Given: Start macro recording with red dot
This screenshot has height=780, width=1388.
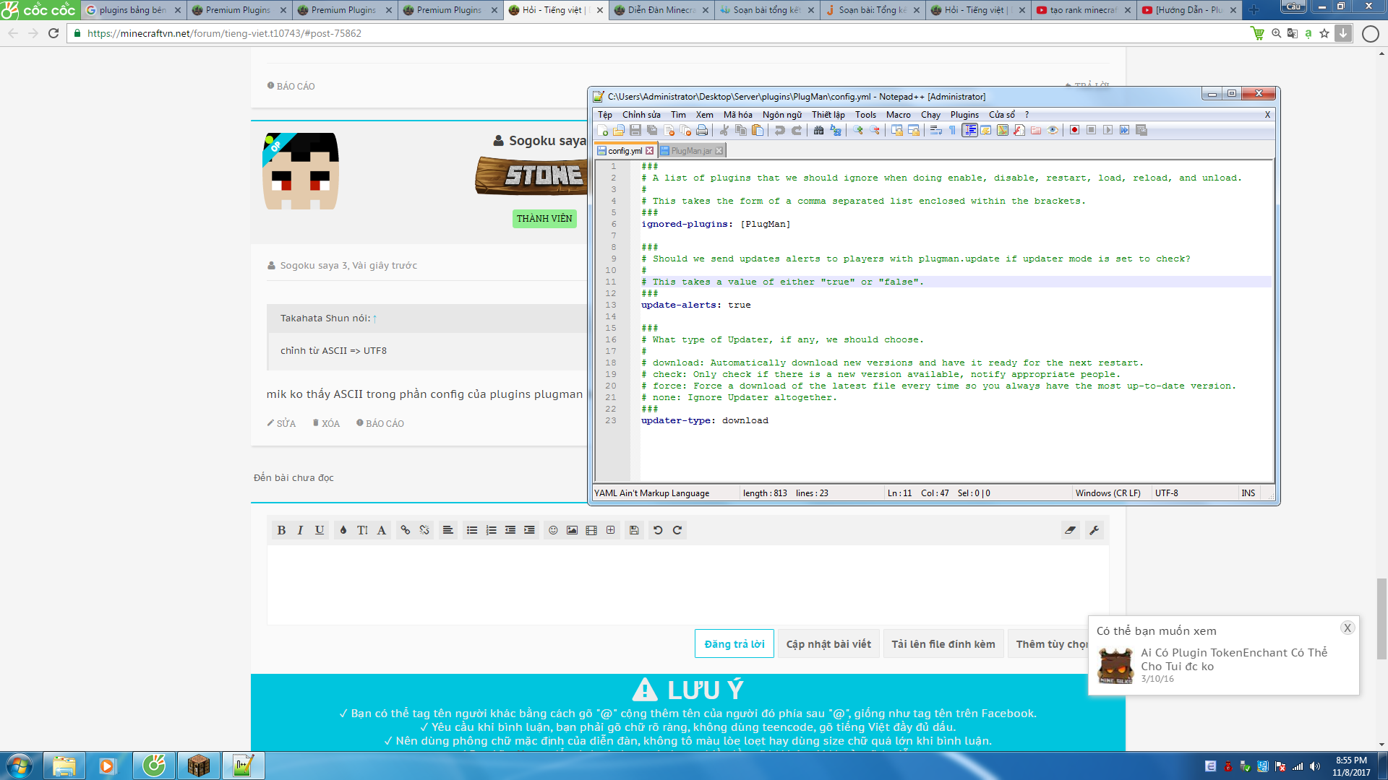Looking at the screenshot, I should pyautogui.click(x=1074, y=131).
